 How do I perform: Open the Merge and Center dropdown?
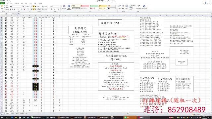(x=49, y=9)
